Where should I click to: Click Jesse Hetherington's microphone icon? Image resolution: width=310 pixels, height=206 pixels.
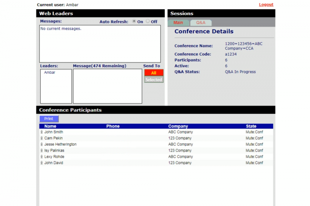point(42,145)
